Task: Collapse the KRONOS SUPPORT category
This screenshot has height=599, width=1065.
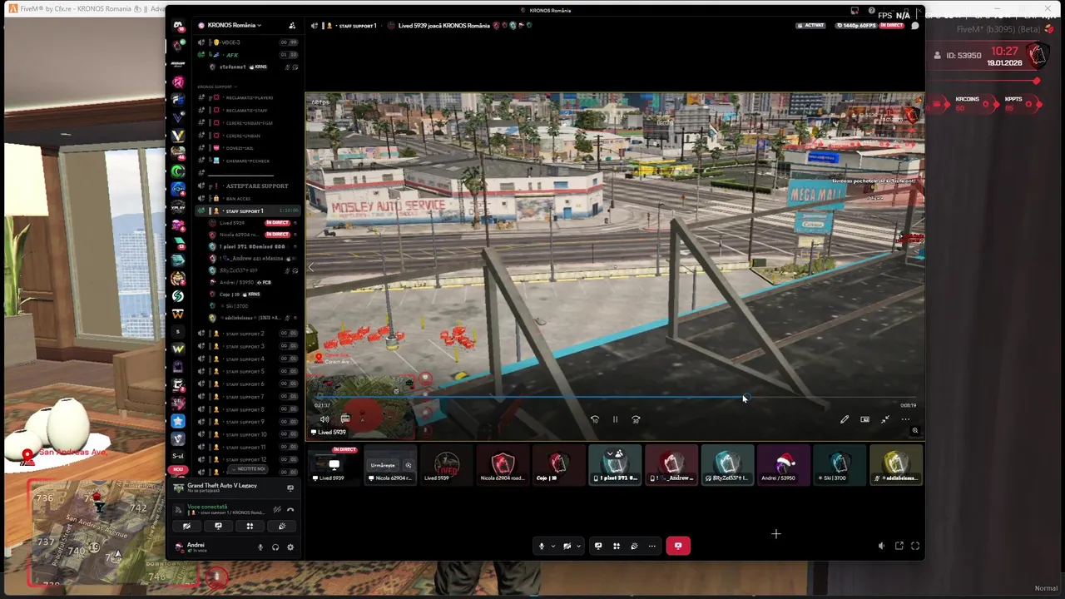Action: 216,87
